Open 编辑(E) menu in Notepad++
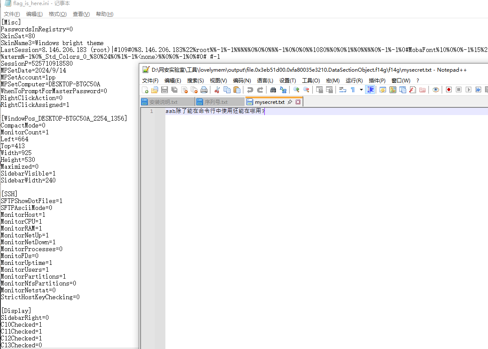This screenshot has height=349, width=488. [173, 80]
